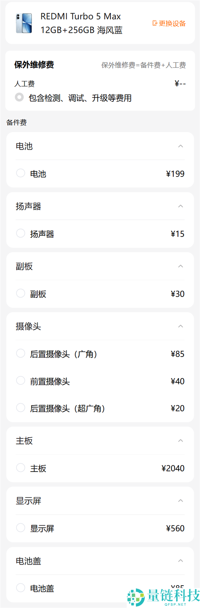Collapse the 摄像头 section chevron
Image resolution: width=200 pixels, height=608 pixels.
[180, 327]
